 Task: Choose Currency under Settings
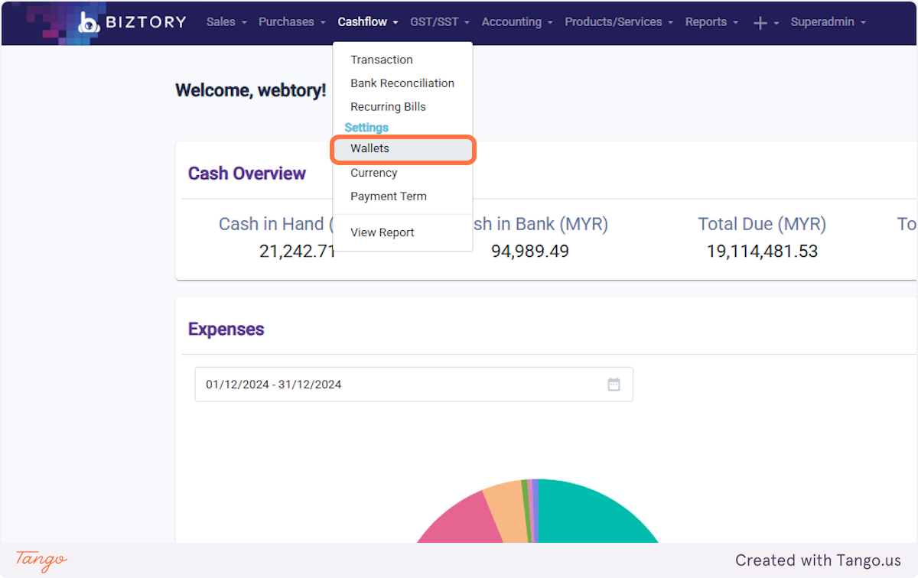click(x=402, y=173)
